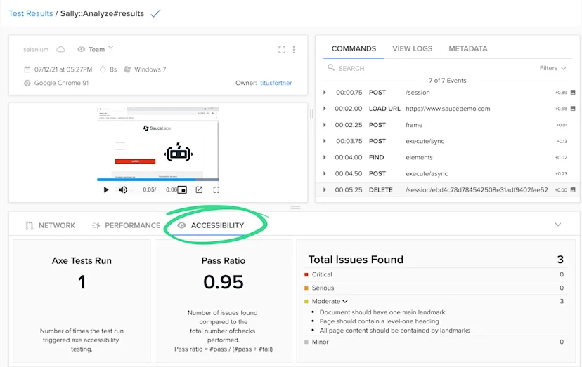
Task: Click the '7 of 7 Events' label
Action: click(447, 81)
